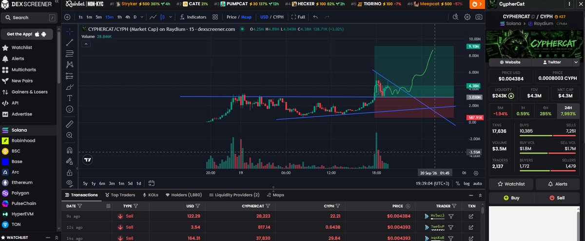
Task: Switch chart to Mcap mode
Action: coord(246,17)
